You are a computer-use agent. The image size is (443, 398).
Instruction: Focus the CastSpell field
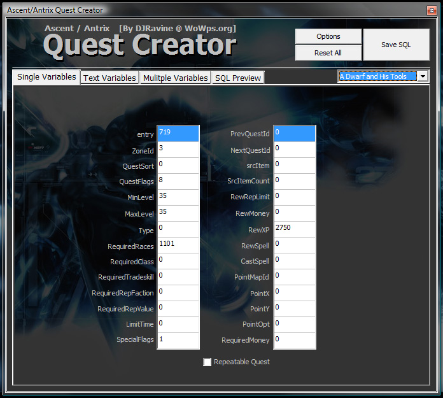click(x=295, y=261)
